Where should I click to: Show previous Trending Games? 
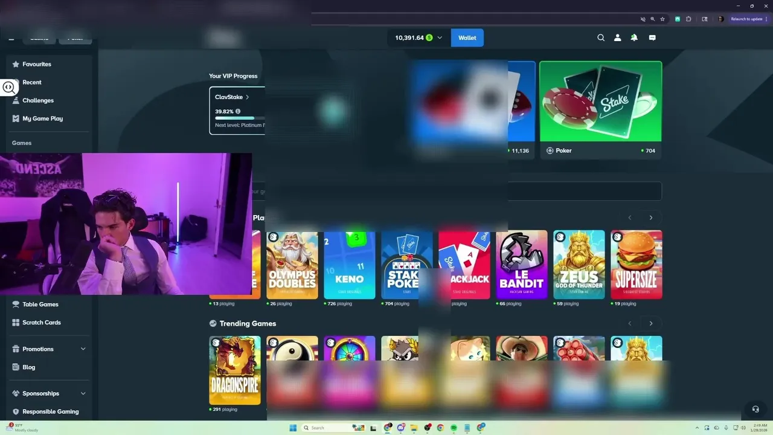pyautogui.click(x=630, y=323)
